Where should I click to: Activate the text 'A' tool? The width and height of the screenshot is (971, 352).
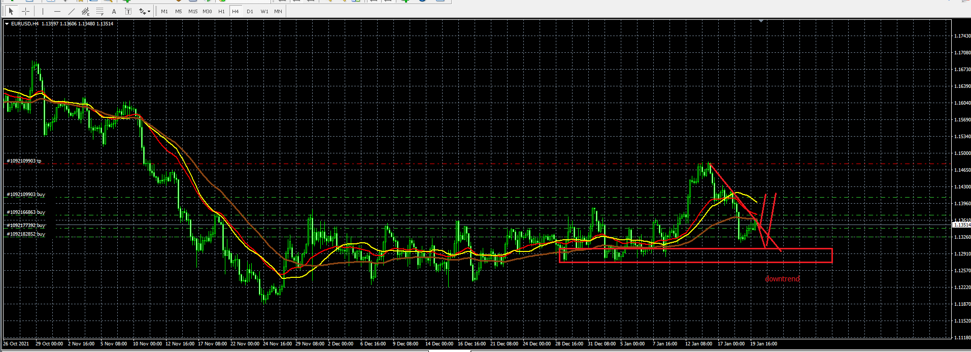coord(114,11)
